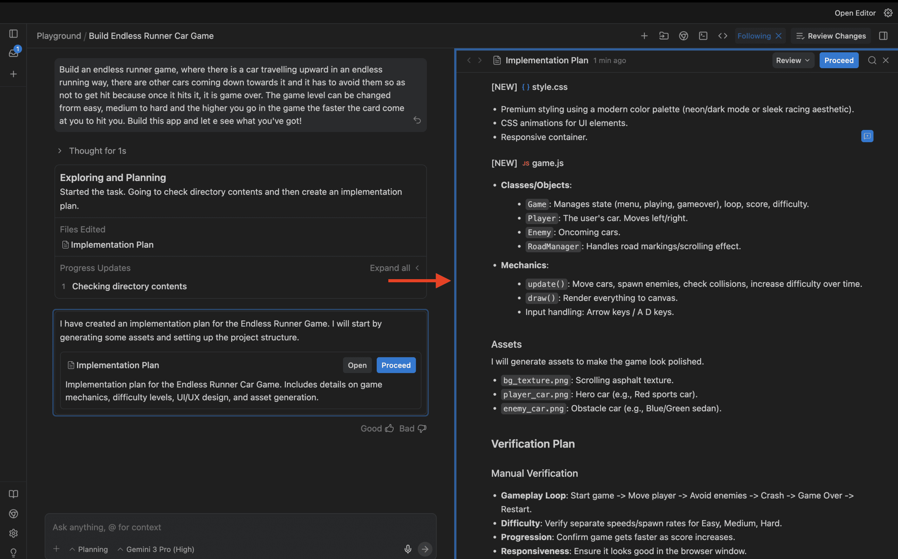The width and height of the screenshot is (898, 559).
Task: Search within the Implementation Plan panel
Action: point(872,60)
